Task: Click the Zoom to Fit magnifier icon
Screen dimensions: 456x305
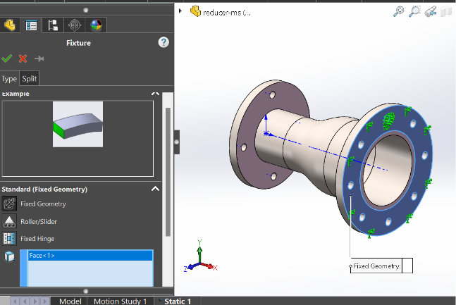Action: click(398, 11)
